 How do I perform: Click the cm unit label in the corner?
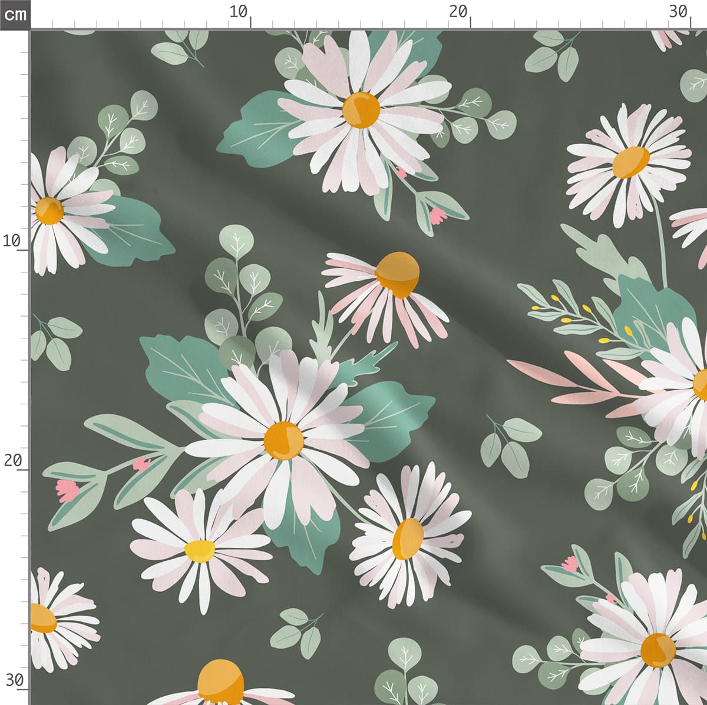coord(15,14)
